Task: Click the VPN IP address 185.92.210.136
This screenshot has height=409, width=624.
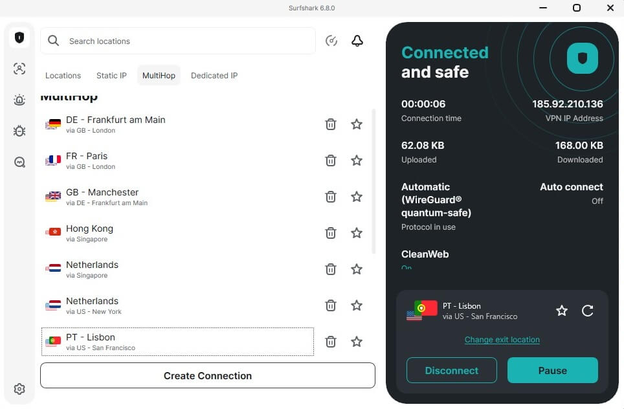Action: pyautogui.click(x=568, y=104)
